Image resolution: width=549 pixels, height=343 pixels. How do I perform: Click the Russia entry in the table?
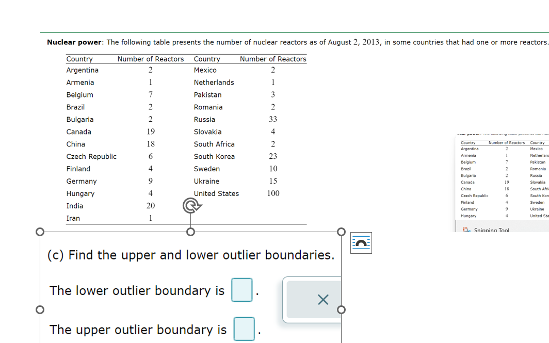[204, 119]
